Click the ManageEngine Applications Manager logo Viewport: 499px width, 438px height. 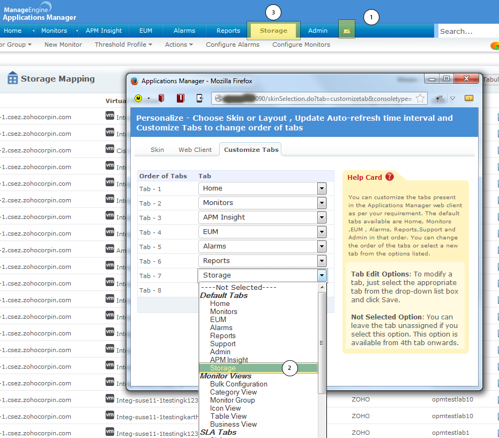pos(40,12)
